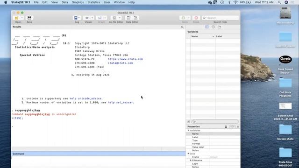
Task: Open the Data Editor browse icon
Action: (135, 18)
